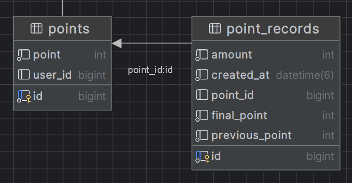Image resolution: width=352 pixels, height=183 pixels.
Task: Select the user_id column row
Action: pos(63,75)
